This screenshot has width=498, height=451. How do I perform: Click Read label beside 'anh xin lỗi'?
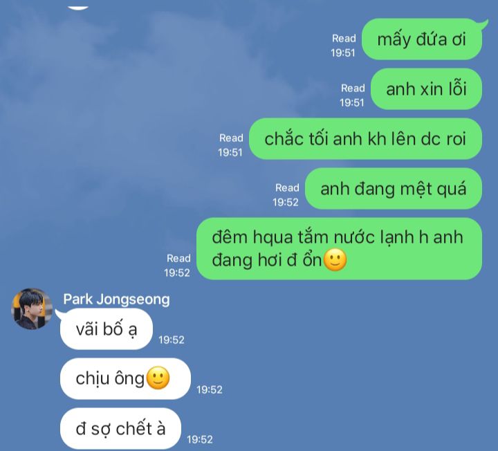click(x=353, y=89)
